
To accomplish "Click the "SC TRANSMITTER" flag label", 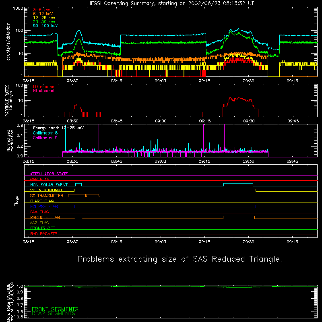I will click(x=46, y=195).
